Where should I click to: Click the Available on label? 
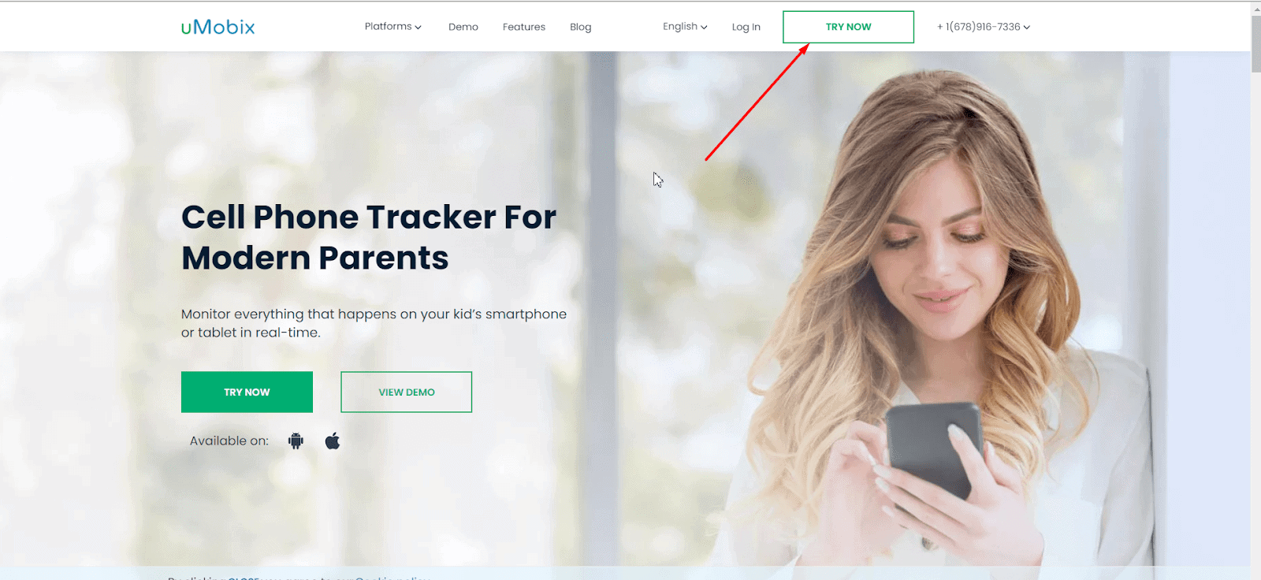(229, 441)
